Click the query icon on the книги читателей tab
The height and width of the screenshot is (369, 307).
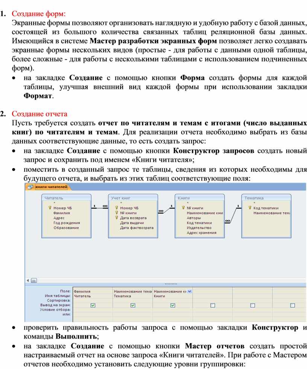(x=30, y=187)
